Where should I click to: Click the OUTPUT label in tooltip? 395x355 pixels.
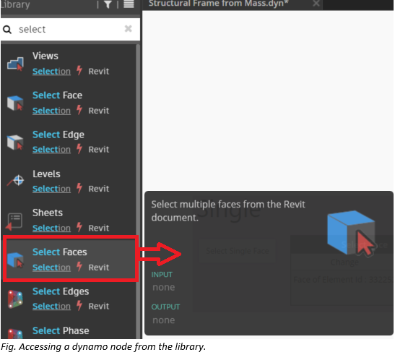click(165, 307)
